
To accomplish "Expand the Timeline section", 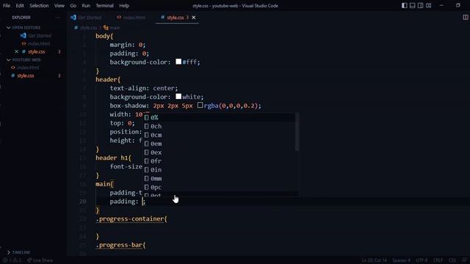I will pyautogui.click(x=18, y=252).
